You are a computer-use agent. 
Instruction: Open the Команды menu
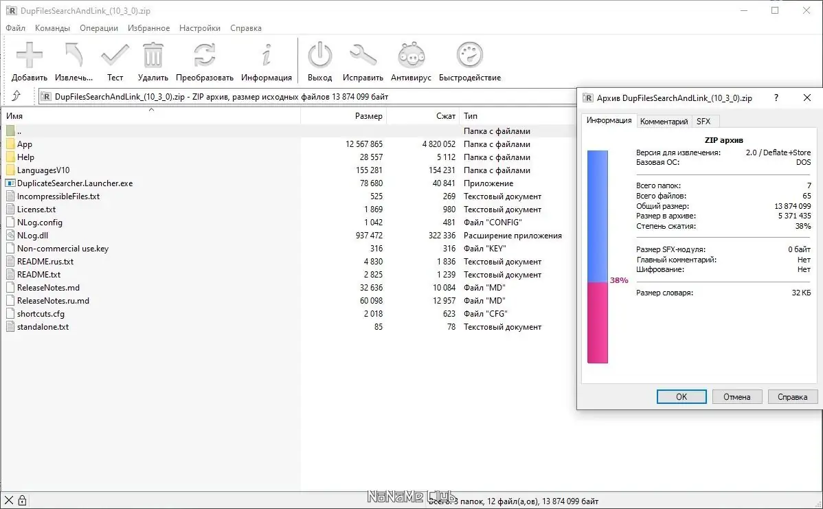tap(52, 27)
